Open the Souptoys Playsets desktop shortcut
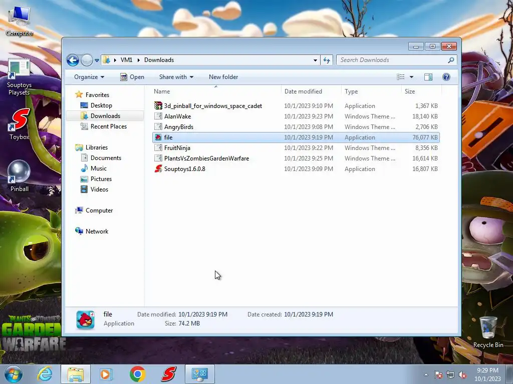 [x=19, y=77]
